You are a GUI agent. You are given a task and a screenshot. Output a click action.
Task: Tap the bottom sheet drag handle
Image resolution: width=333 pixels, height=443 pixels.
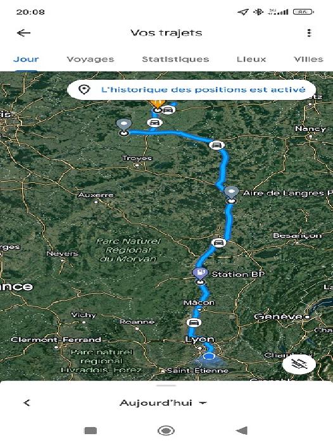(x=166, y=385)
